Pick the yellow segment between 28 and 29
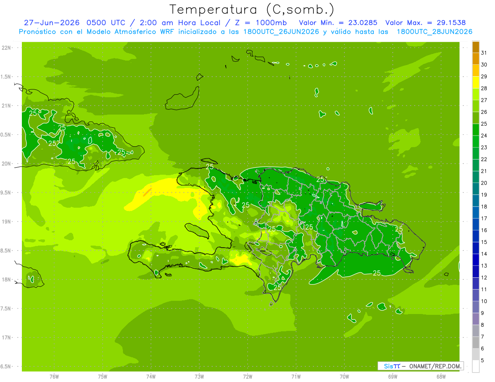495x382 pixels. click(x=476, y=82)
